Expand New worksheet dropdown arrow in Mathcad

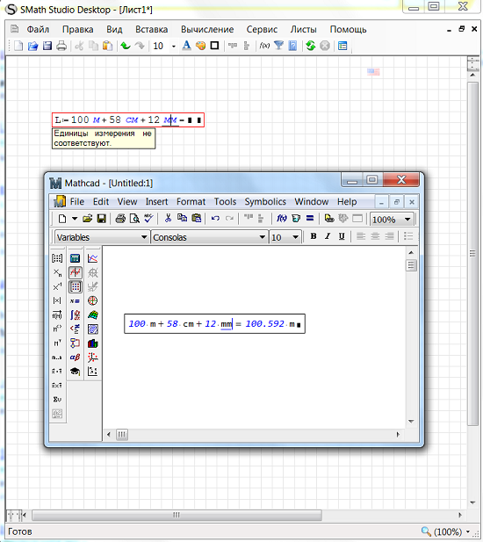point(75,219)
